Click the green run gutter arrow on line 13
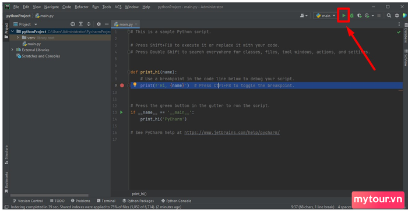The image size is (408, 213). (x=121, y=112)
